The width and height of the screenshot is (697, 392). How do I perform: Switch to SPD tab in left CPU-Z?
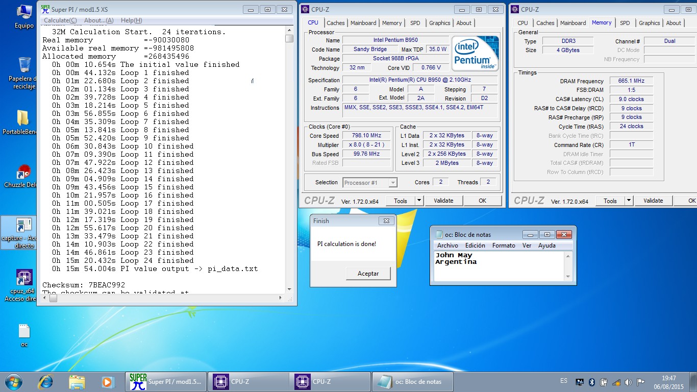coord(415,23)
